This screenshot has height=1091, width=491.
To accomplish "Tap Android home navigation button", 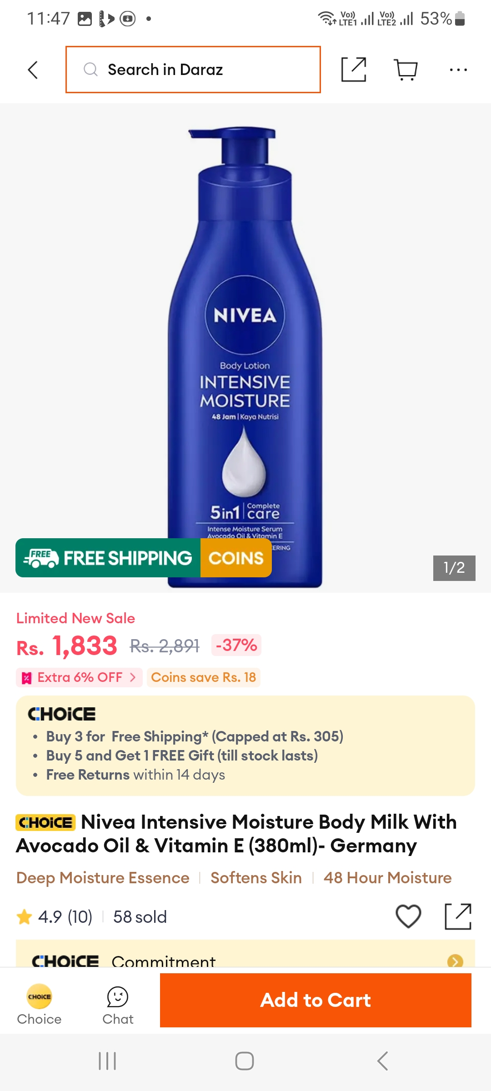I will tap(245, 1061).
